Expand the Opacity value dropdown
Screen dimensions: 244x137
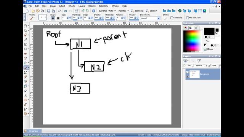tap(137, 18)
